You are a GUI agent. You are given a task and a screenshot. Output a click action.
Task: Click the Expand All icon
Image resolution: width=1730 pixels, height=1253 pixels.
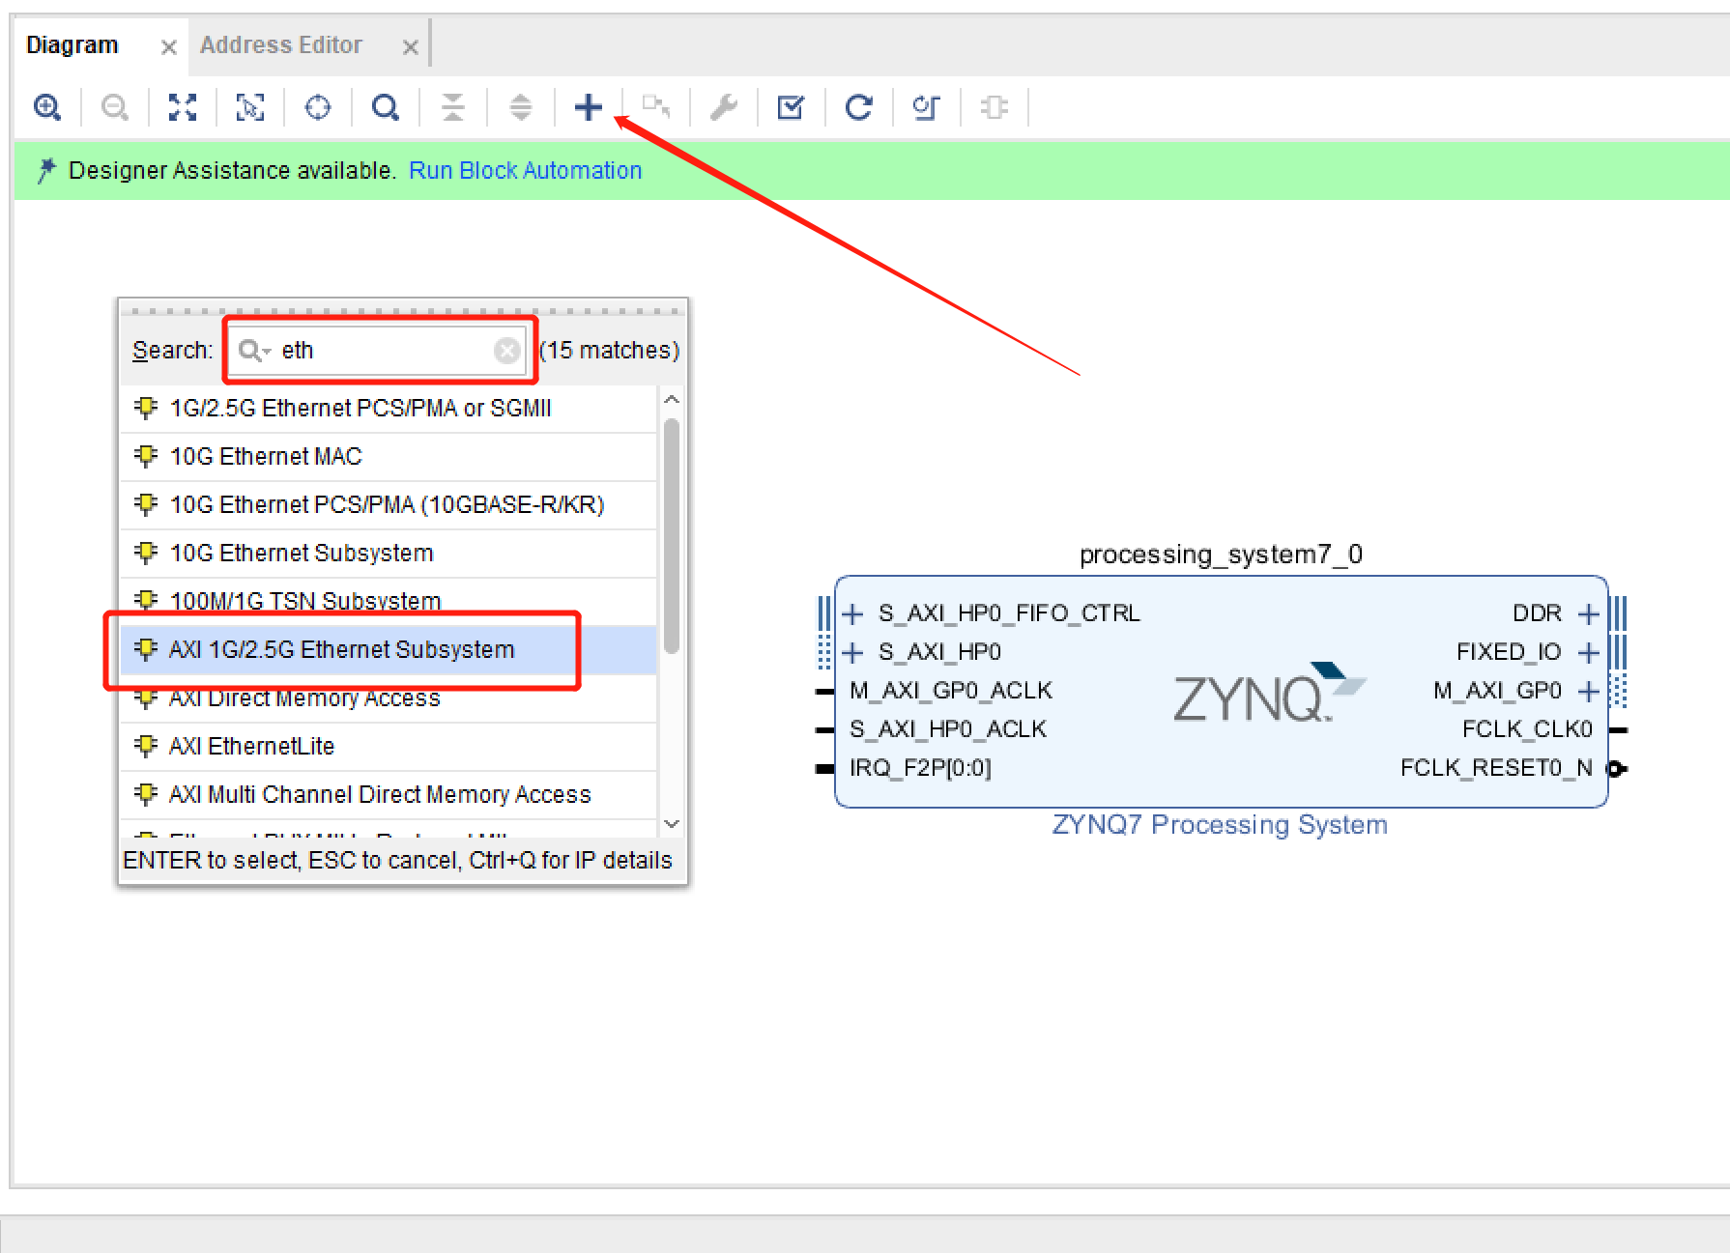point(521,107)
